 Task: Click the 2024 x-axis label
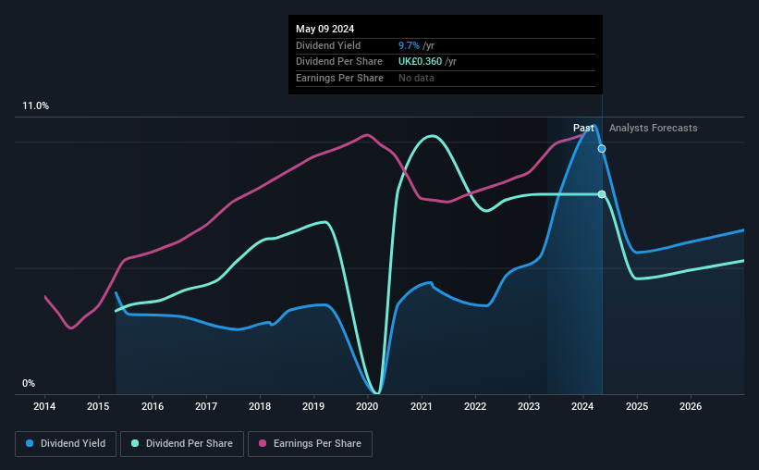coord(582,406)
